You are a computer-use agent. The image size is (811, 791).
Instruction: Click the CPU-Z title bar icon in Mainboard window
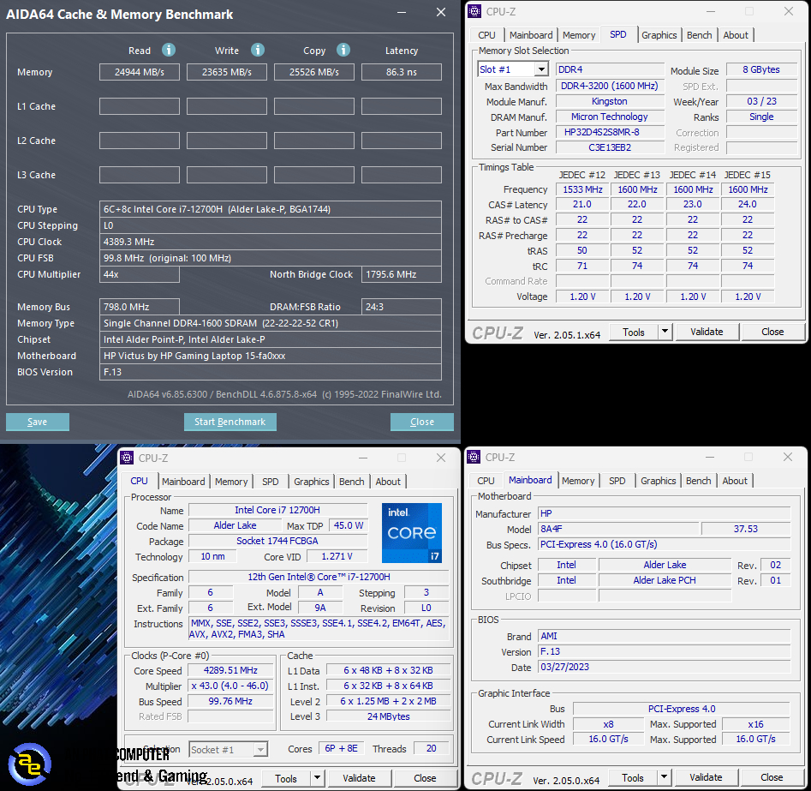[474, 457]
